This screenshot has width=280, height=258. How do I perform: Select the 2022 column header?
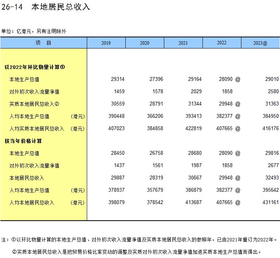tap(222, 43)
